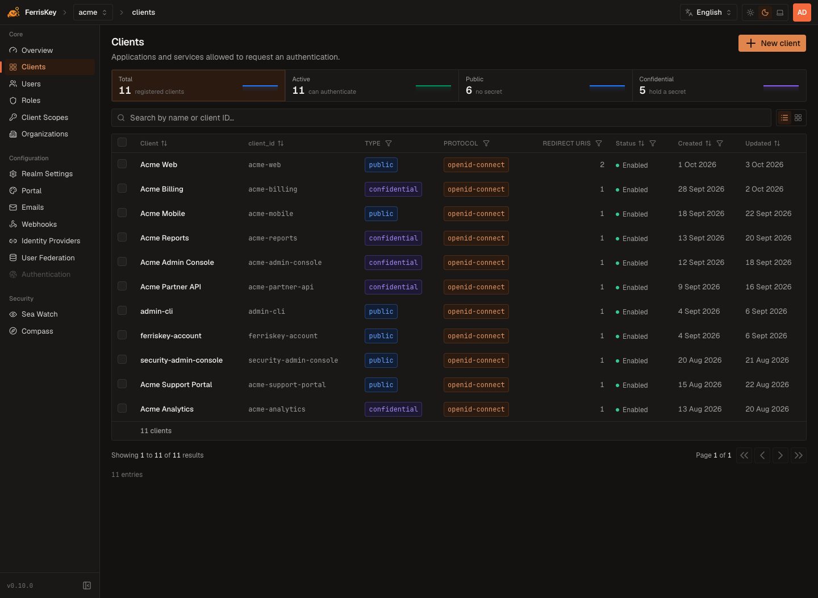Filter by the Public clients card
Image resolution: width=818 pixels, height=598 pixels.
click(x=545, y=86)
